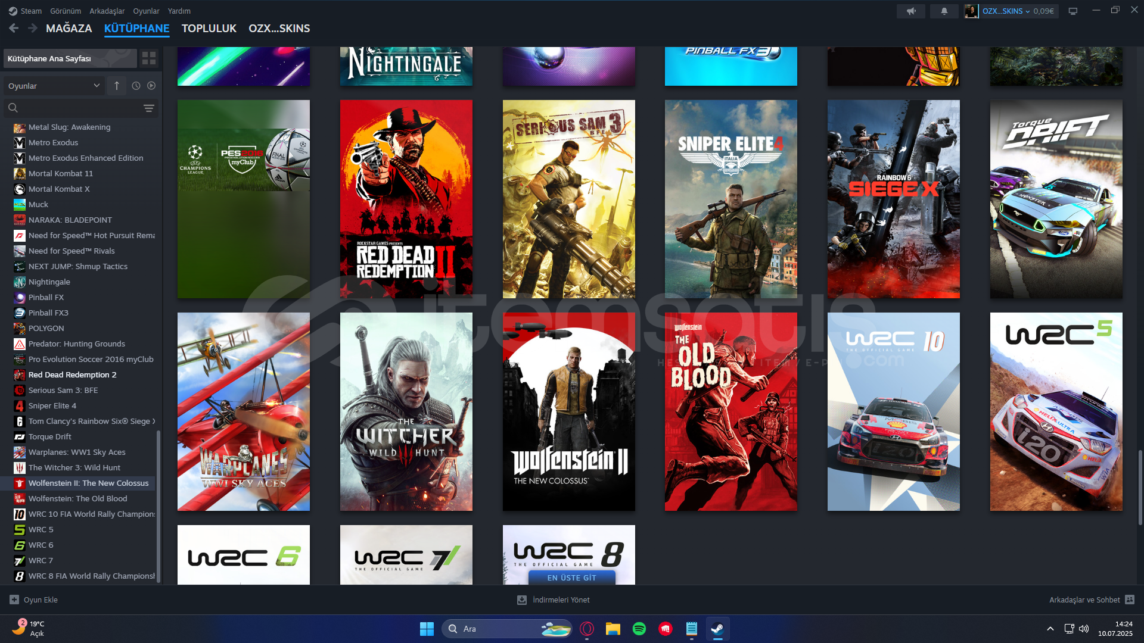This screenshot has height=643, width=1144.
Task: Open Spotify from the taskbar
Action: click(x=639, y=629)
